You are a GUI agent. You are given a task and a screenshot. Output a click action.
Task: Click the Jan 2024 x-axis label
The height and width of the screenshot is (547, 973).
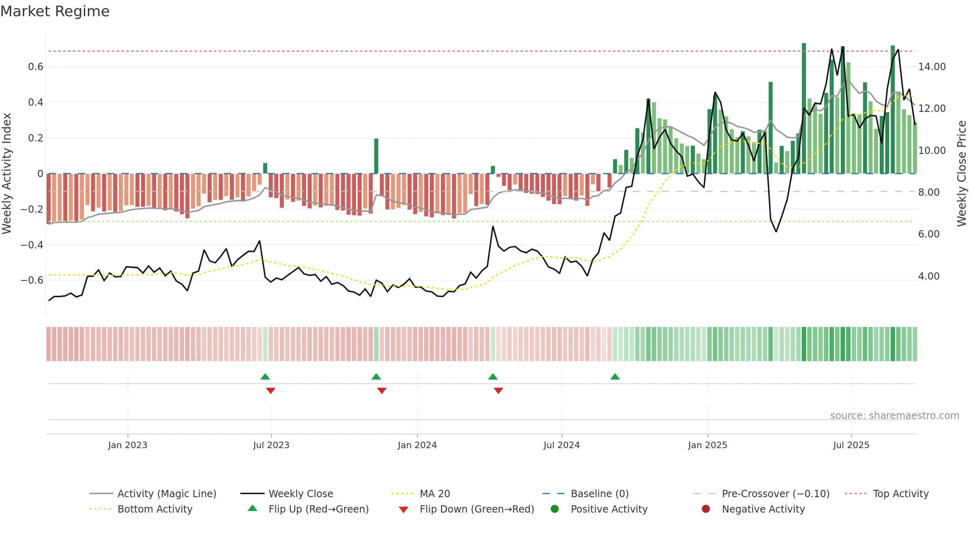point(417,445)
